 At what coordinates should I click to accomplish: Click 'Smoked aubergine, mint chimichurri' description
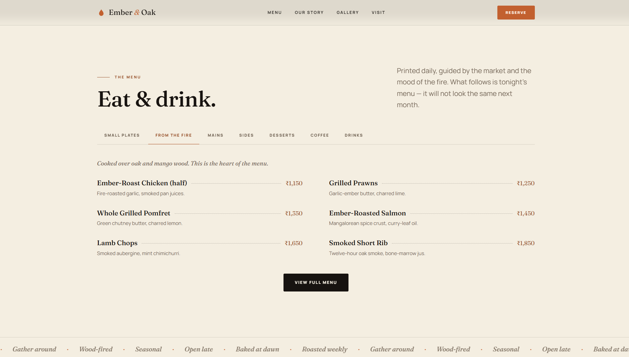tap(139, 253)
